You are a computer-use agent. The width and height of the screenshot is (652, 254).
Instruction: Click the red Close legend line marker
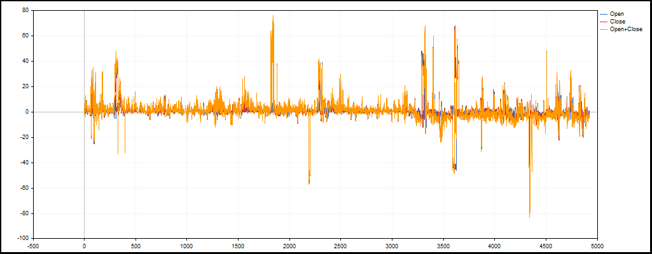(604, 21)
